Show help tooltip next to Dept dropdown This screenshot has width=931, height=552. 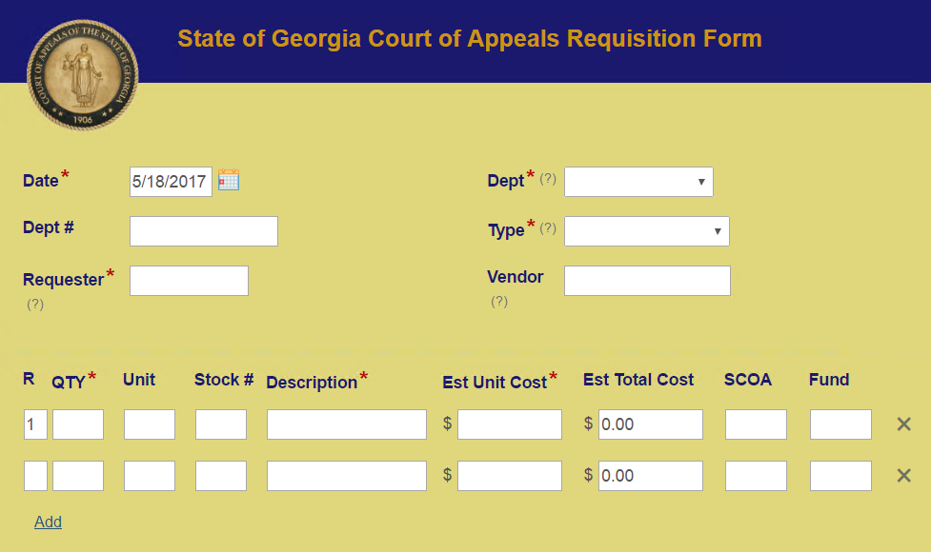pos(547,179)
